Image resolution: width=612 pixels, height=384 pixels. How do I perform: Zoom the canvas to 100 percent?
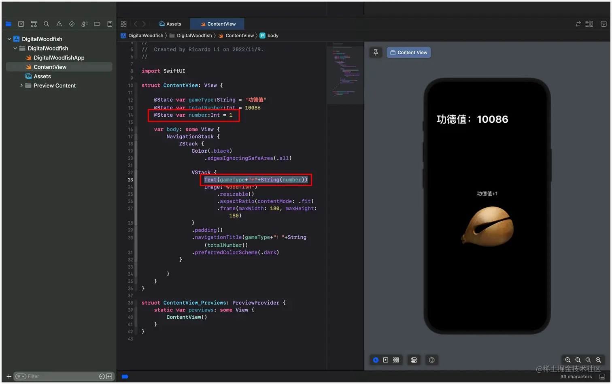[x=578, y=360]
